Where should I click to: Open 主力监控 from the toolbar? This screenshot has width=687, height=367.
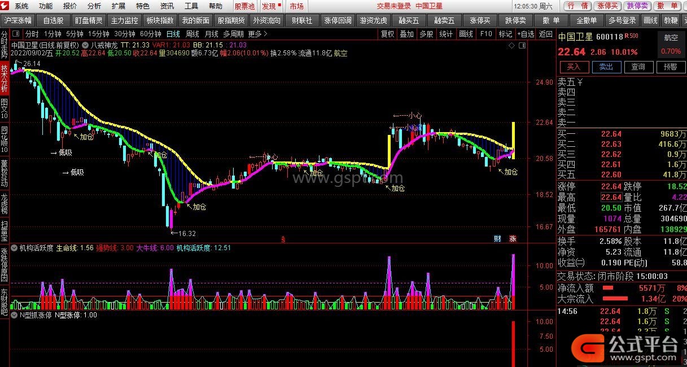(x=124, y=20)
